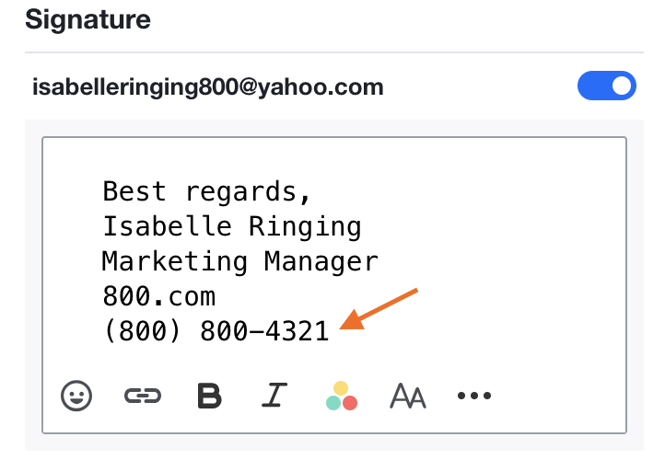Screen dimensions: 665x460
Task: Click the phone number (800) 800-4321
Action: click(216, 331)
